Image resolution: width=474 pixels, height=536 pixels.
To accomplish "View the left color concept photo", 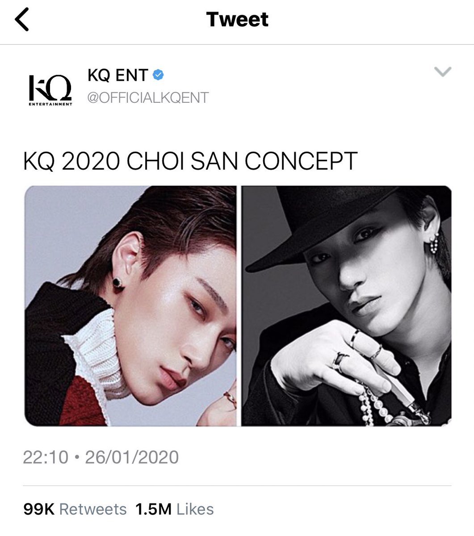I will pyautogui.click(x=130, y=306).
